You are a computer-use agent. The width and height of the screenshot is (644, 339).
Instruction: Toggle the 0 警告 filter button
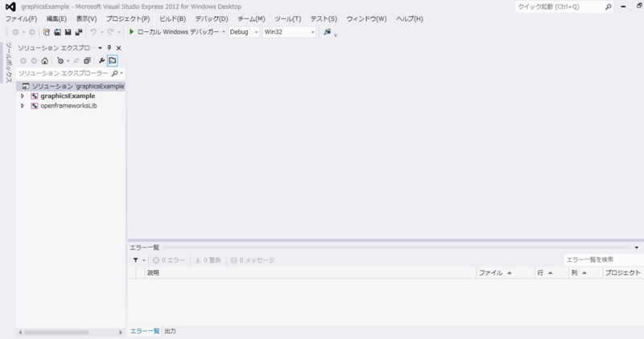click(208, 260)
